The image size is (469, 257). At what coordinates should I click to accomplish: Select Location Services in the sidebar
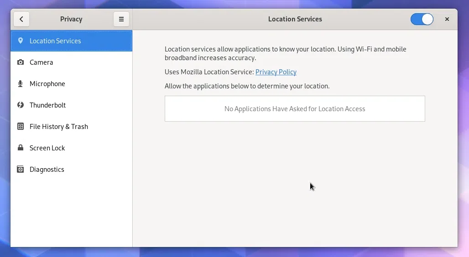click(x=71, y=41)
